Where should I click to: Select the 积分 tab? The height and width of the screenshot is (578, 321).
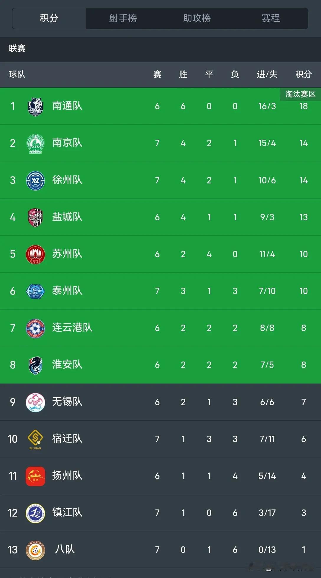click(49, 18)
